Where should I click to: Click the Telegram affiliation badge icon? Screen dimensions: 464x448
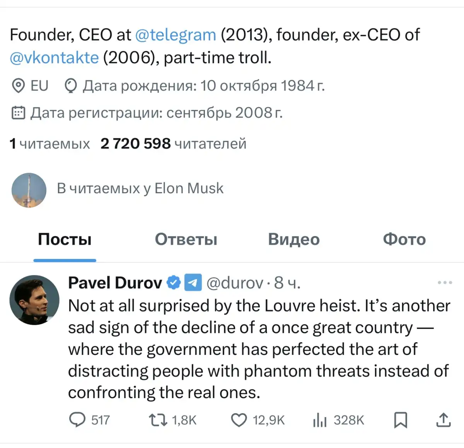click(x=193, y=283)
